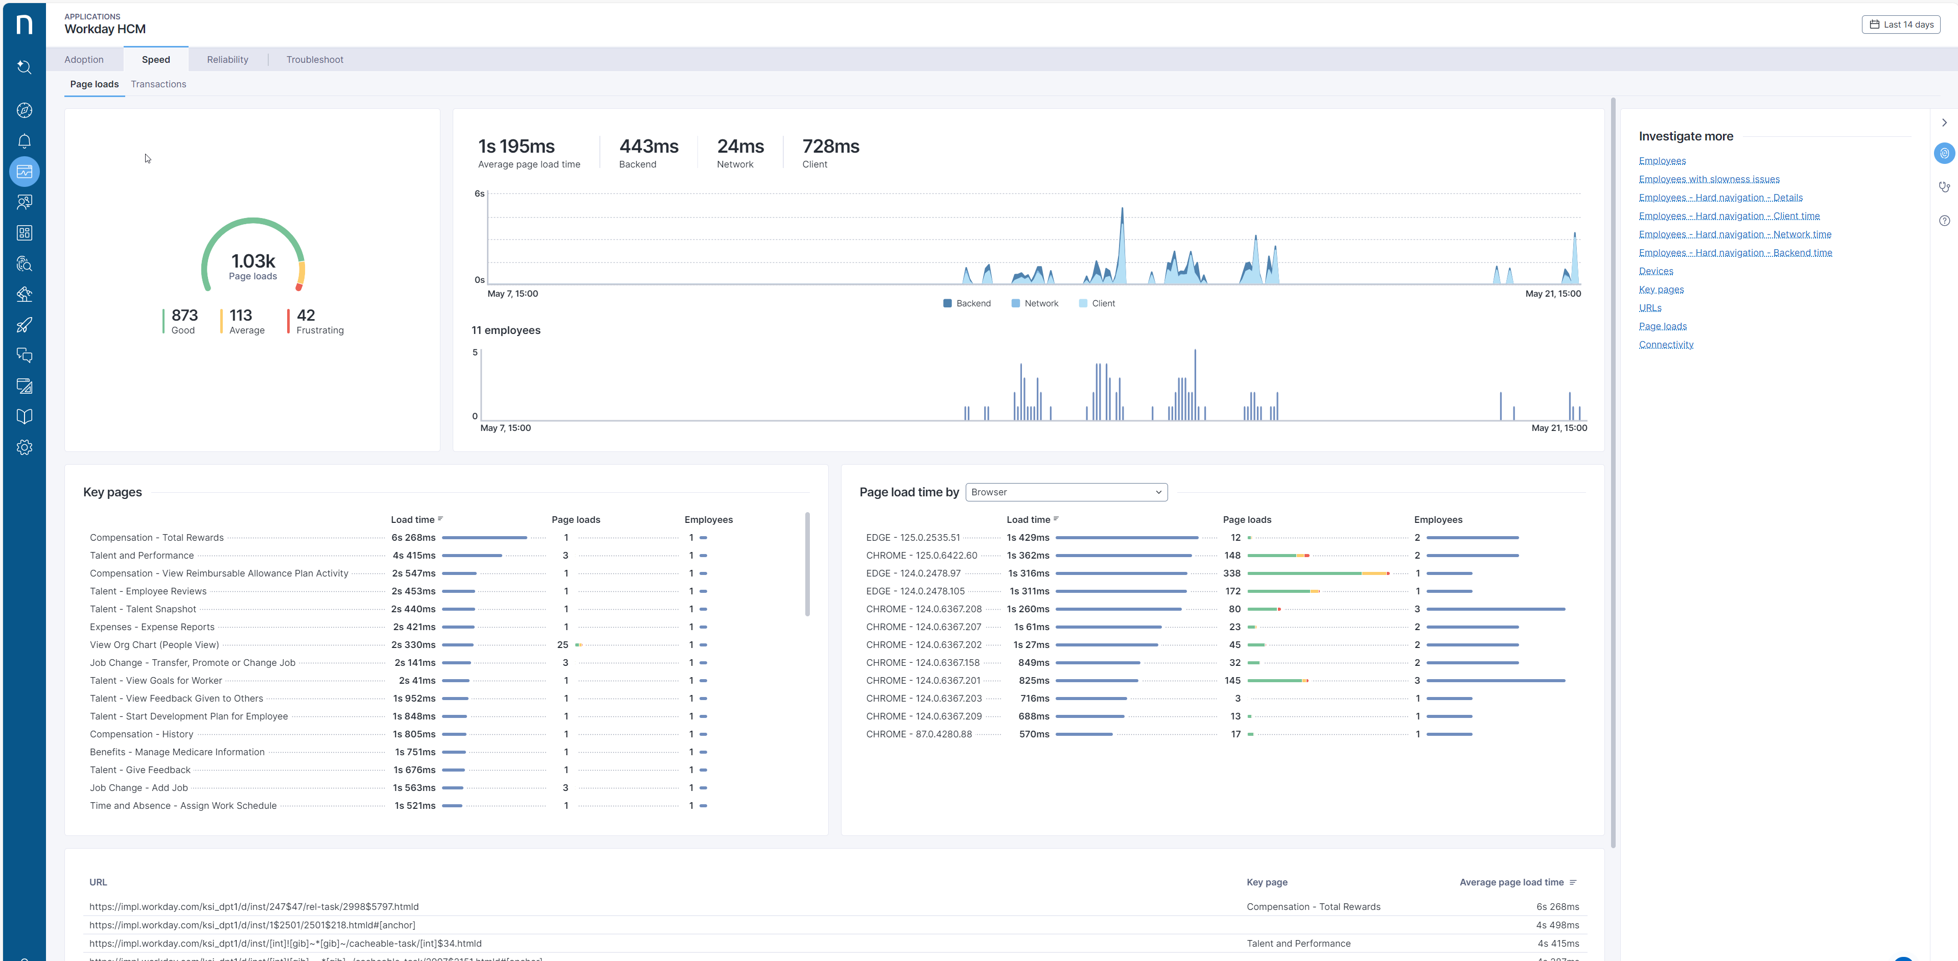This screenshot has height=961, width=1958.
Task: Select the Page loads sub-tab
Action: point(94,84)
